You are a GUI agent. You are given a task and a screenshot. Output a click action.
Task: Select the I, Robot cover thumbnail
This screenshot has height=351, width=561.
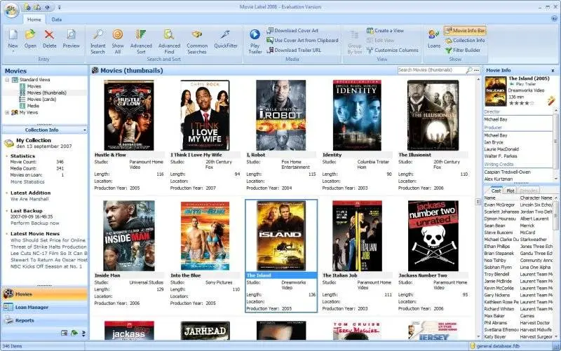[281, 115]
